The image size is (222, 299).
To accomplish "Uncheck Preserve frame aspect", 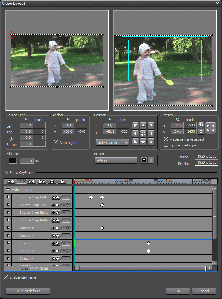I will (x=166, y=139).
